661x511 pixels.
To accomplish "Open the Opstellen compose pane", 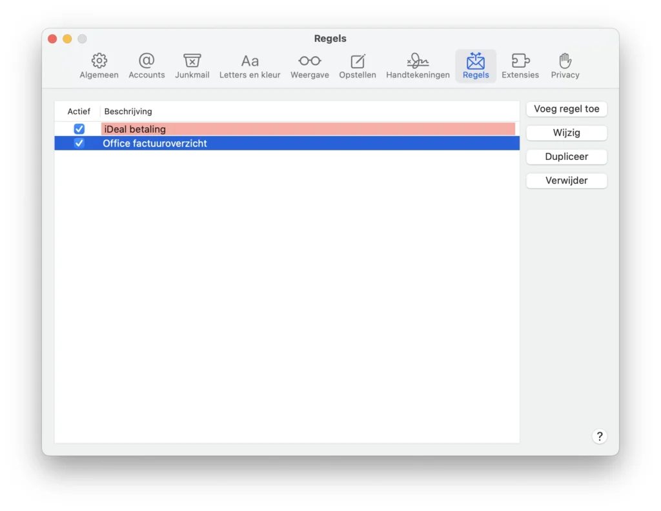I will click(x=358, y=66).
